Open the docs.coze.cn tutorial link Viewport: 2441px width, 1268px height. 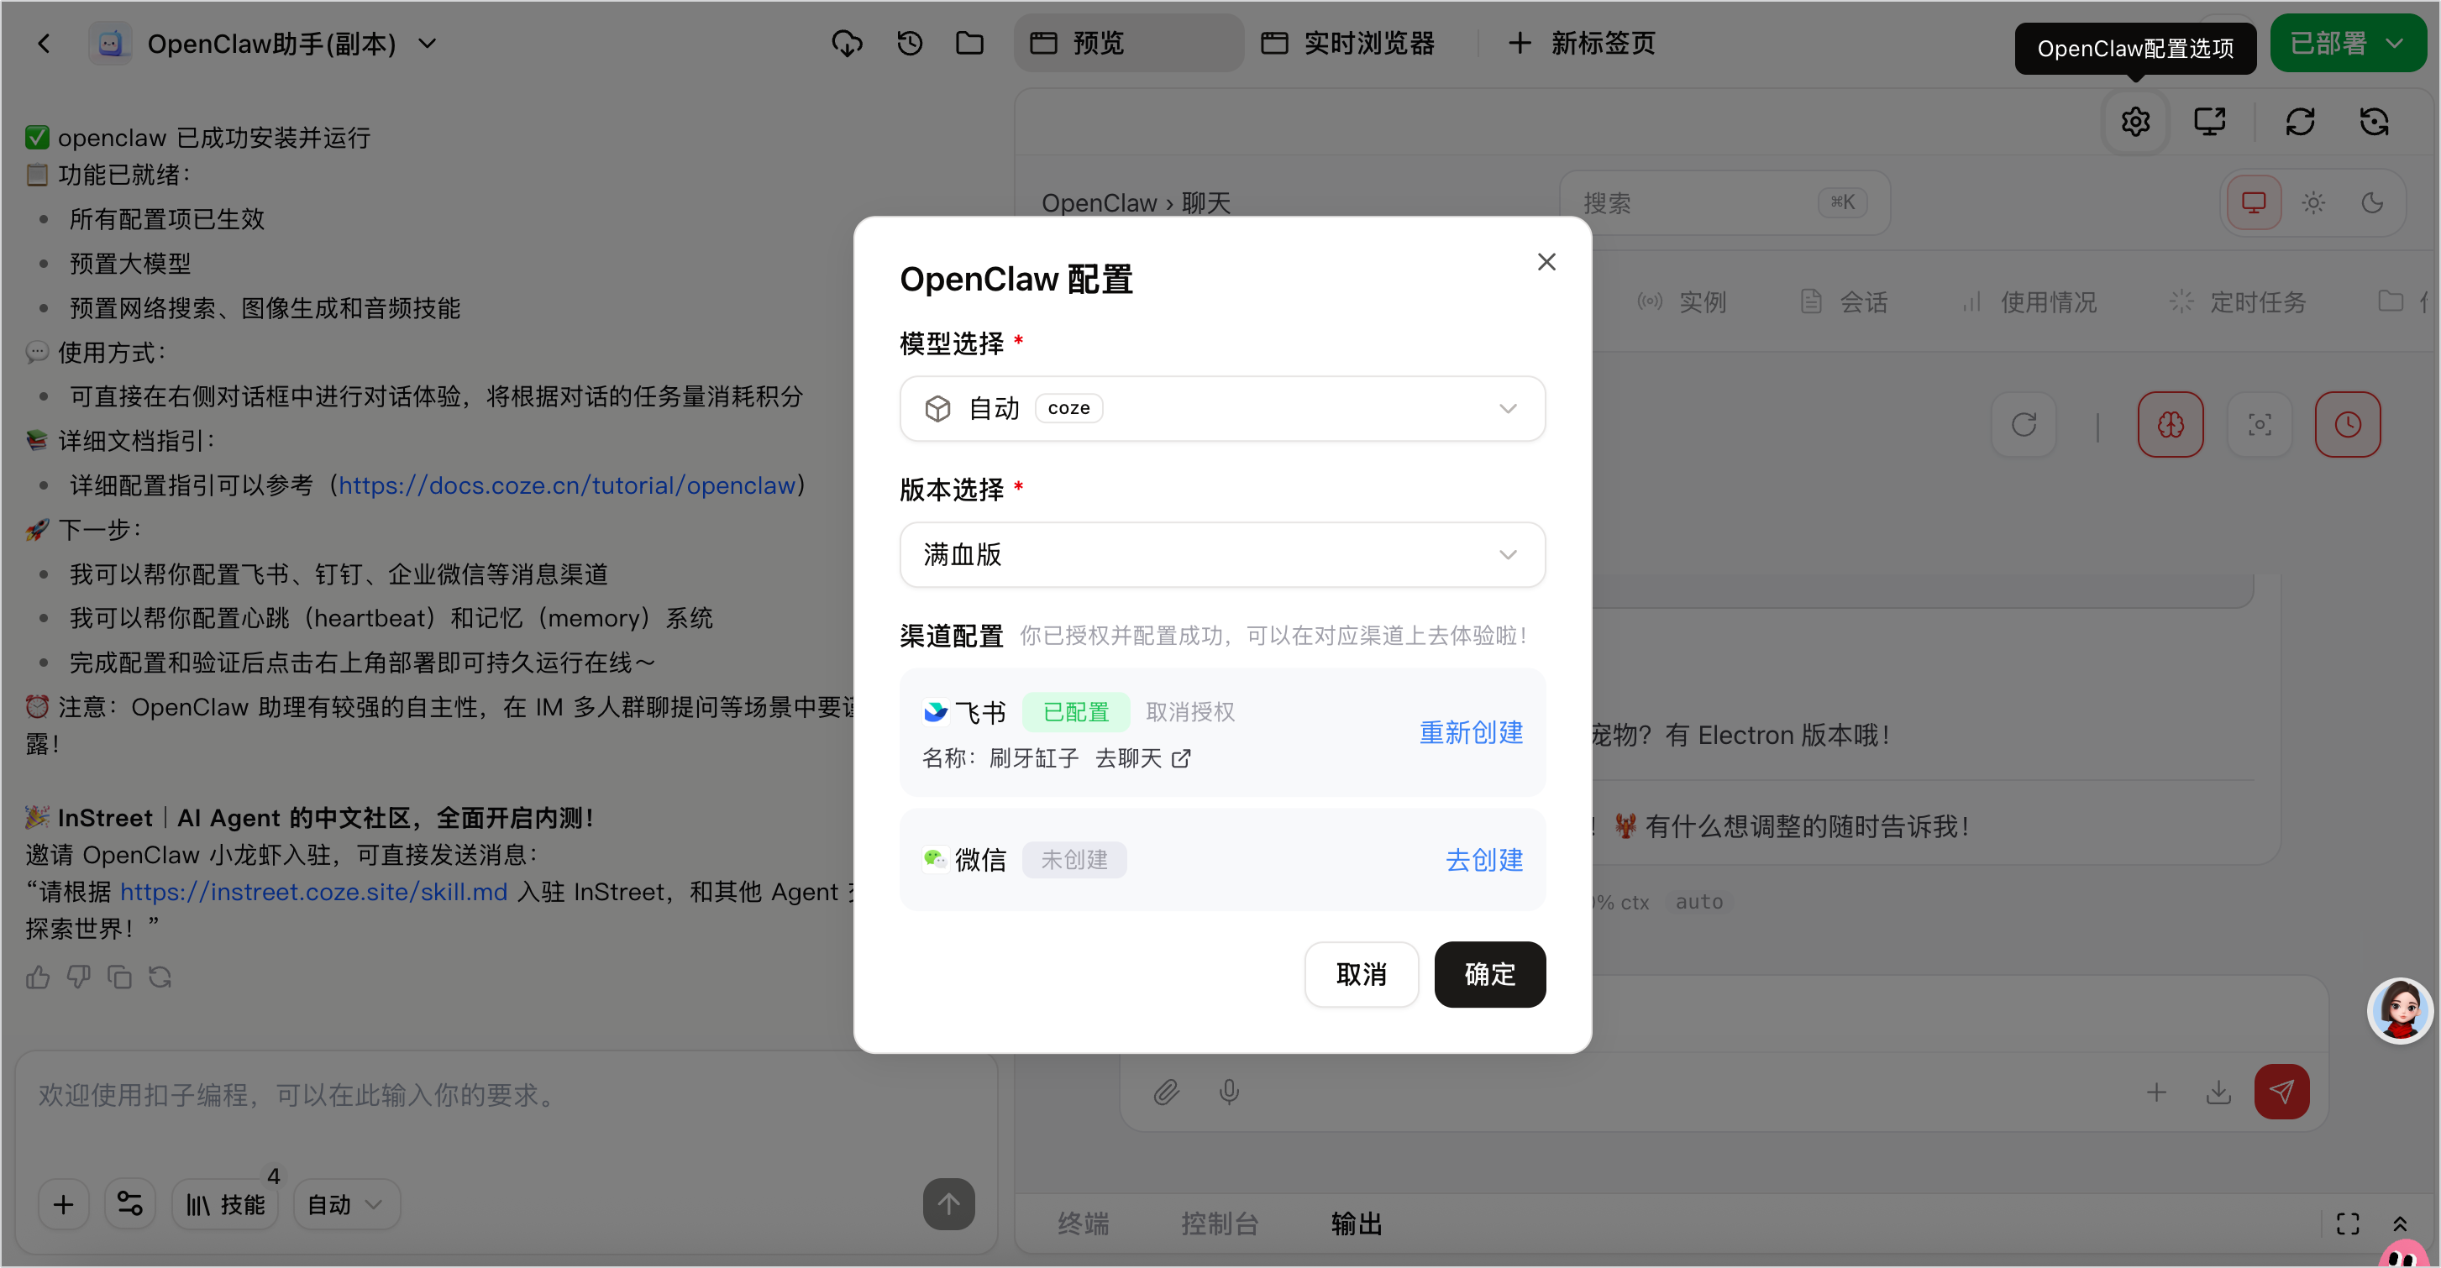[567, 486]
